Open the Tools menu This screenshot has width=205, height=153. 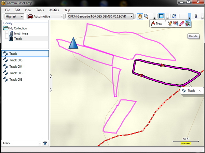[40, 10]
